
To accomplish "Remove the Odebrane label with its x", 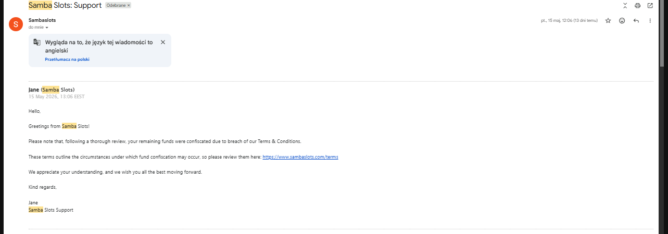I will click(129, 5).
